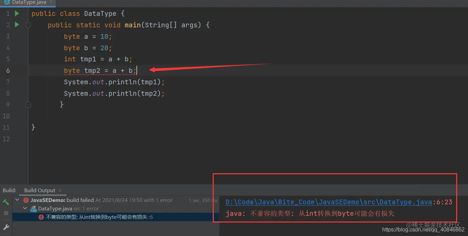Click the Build: panel label
This screenshot has width=468, height=236.
click(x=9, y=190)
